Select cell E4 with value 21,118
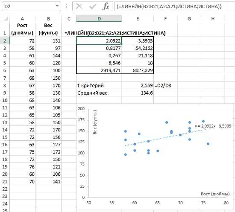The height and width of the screenshot is (212, 235). [x=138, y=55]
